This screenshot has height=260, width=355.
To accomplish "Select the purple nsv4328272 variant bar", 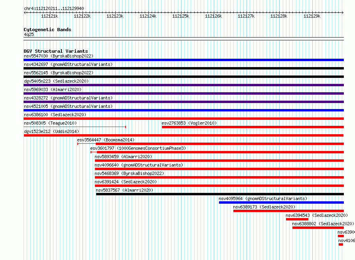I will pyautogui.click(x=183, y=102).
